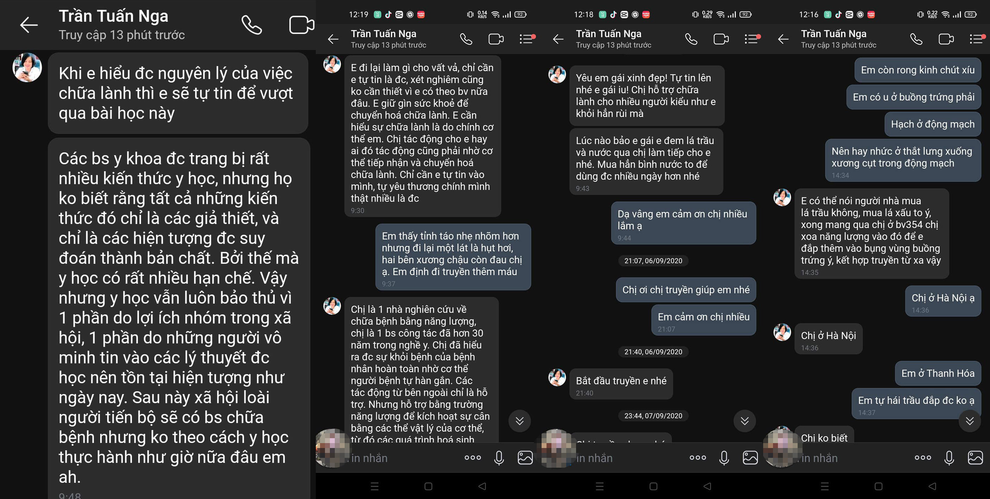990x499 pixels.
Task: Tap the video call icon in the 12:18 screenshot
Action: click(x=721, y=39)
